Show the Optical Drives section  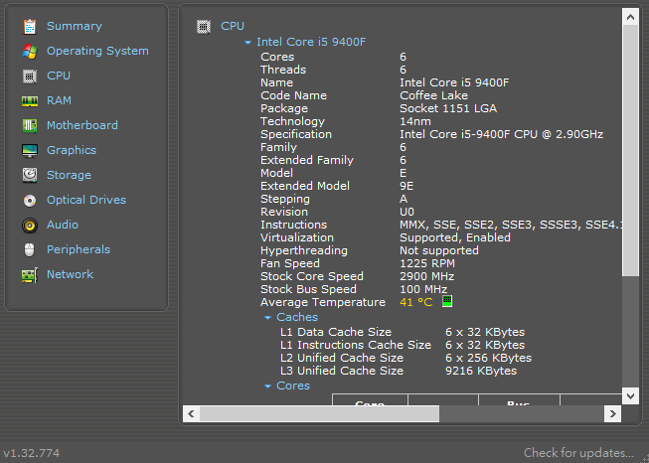pyautogui.click(x=86, y=200)
